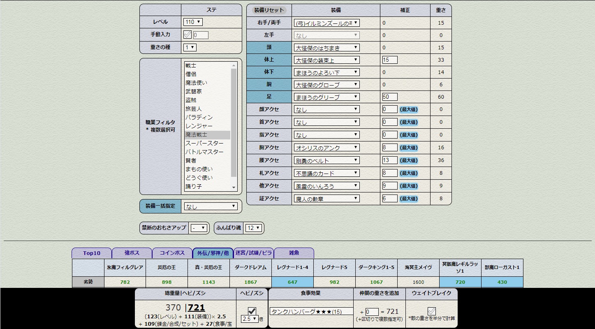
Task: Focus the 足 補正 input showing 50
Action: click(389, 97)
